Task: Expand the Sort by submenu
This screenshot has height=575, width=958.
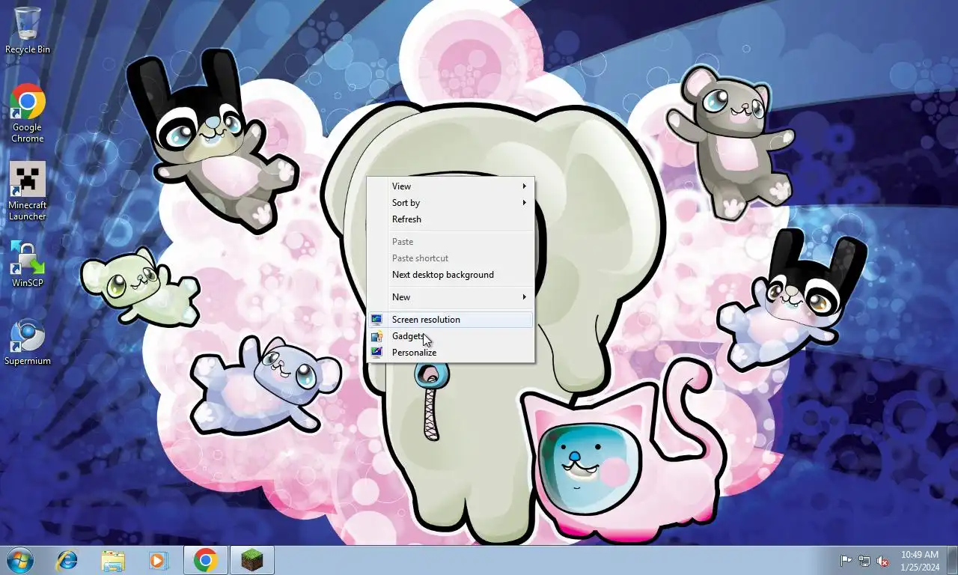Action: (451, 203)
